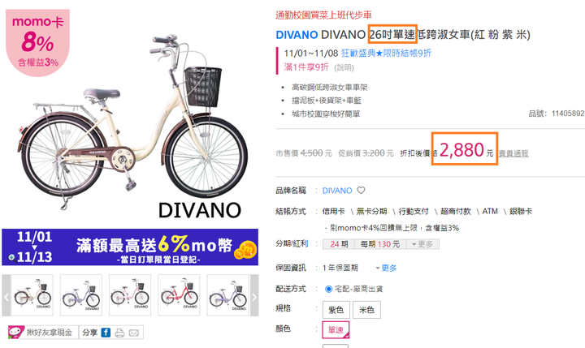Open the 狂歡盛典 限時結帳9折 promotion link
Screen dimensions: 585x348
386,53
